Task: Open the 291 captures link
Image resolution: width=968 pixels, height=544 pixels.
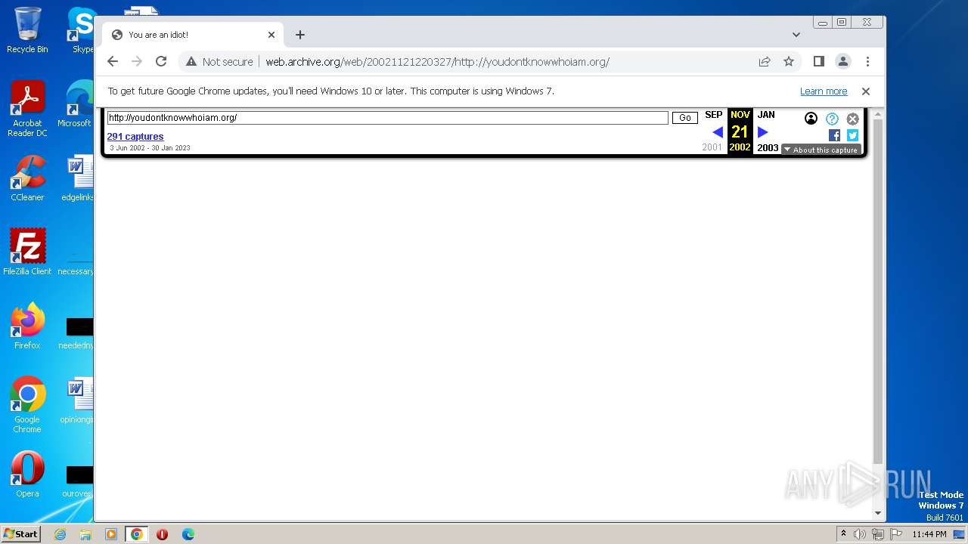Action: [x=135, y=136]
